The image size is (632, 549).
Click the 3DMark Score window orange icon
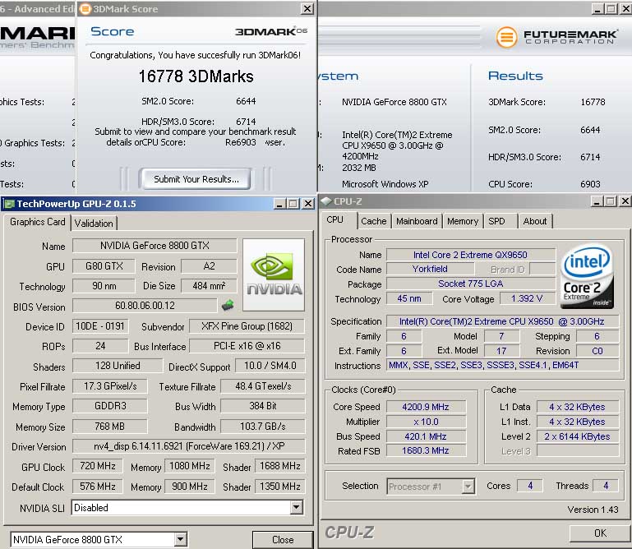tap(85, 9)
